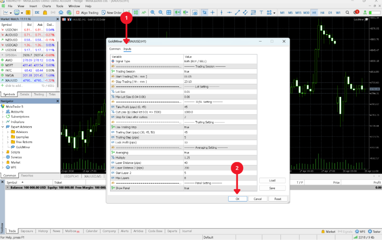Zoom in on the chart

(x=152, y=13)
